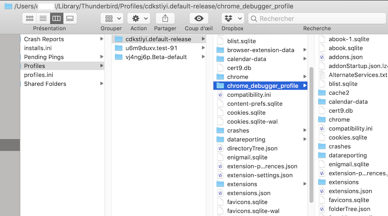Click the Rechercher search field

click(317, 18)
